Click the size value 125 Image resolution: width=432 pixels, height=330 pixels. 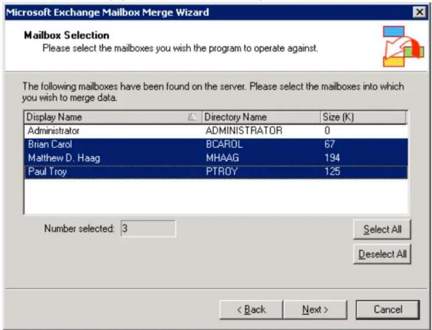(332, 172)
